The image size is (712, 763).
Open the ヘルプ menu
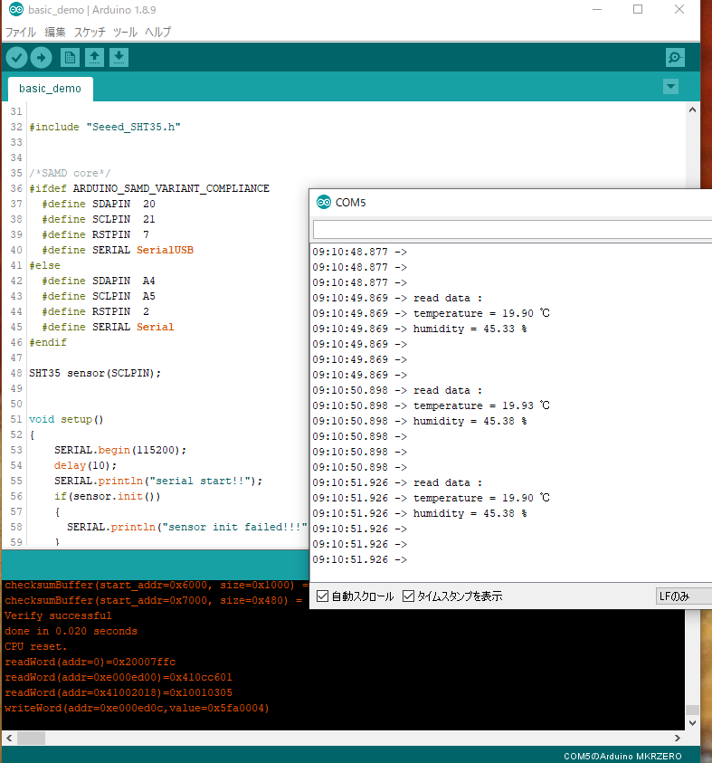(x=157, y=32)
